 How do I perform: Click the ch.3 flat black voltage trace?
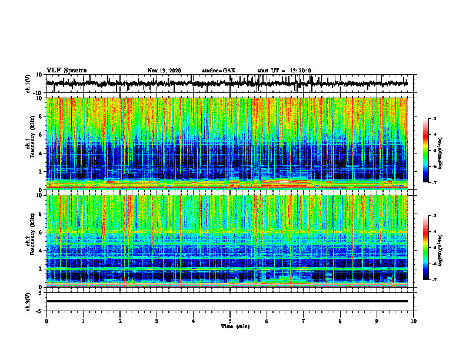[x=227, y=301]
